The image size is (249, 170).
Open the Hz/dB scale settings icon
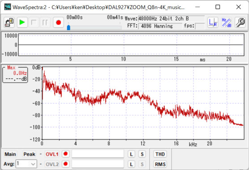pos(227,22)
